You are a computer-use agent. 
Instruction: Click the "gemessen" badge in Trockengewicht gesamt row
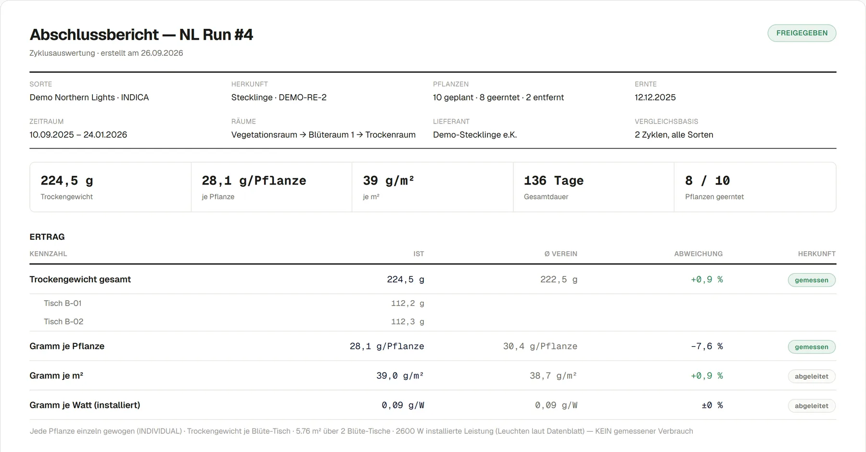[x=812, y=280]
